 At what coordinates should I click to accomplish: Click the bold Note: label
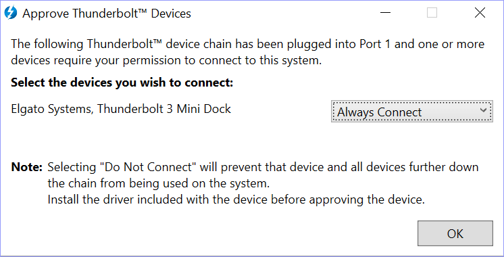pyautogui.click(x=26, y=167)
